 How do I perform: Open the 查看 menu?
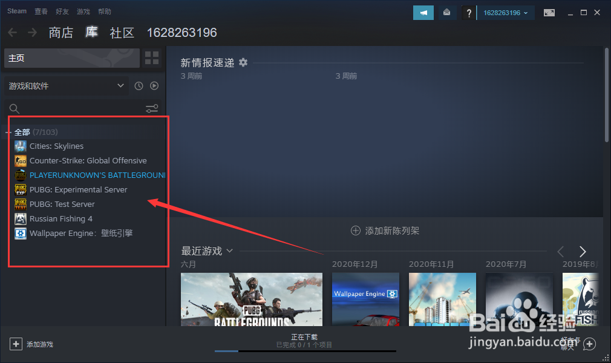point(41,11)
